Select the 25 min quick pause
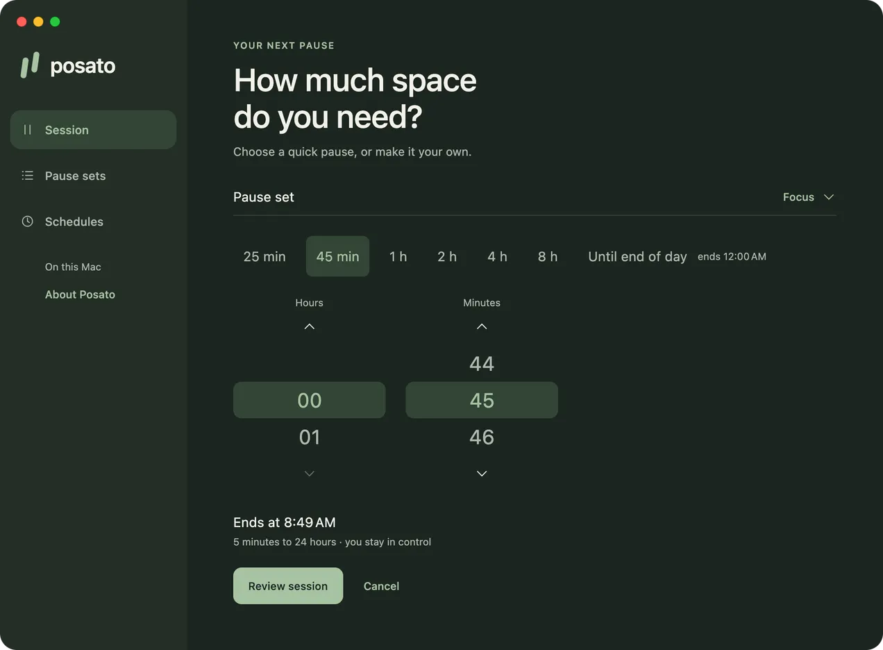 pyautogui.click(x=264, y=256)
